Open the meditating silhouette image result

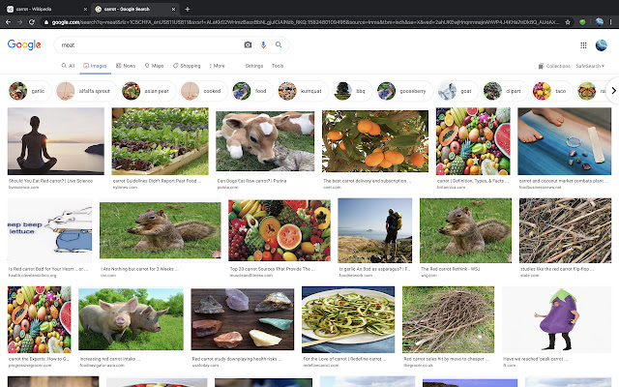(56, 141)
